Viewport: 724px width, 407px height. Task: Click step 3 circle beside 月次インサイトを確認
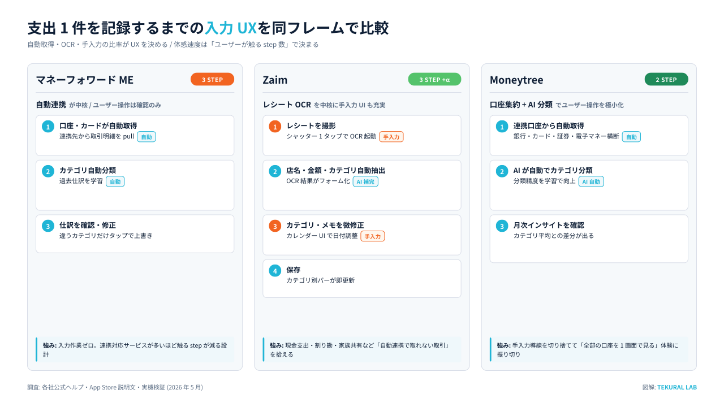[502, 226]
